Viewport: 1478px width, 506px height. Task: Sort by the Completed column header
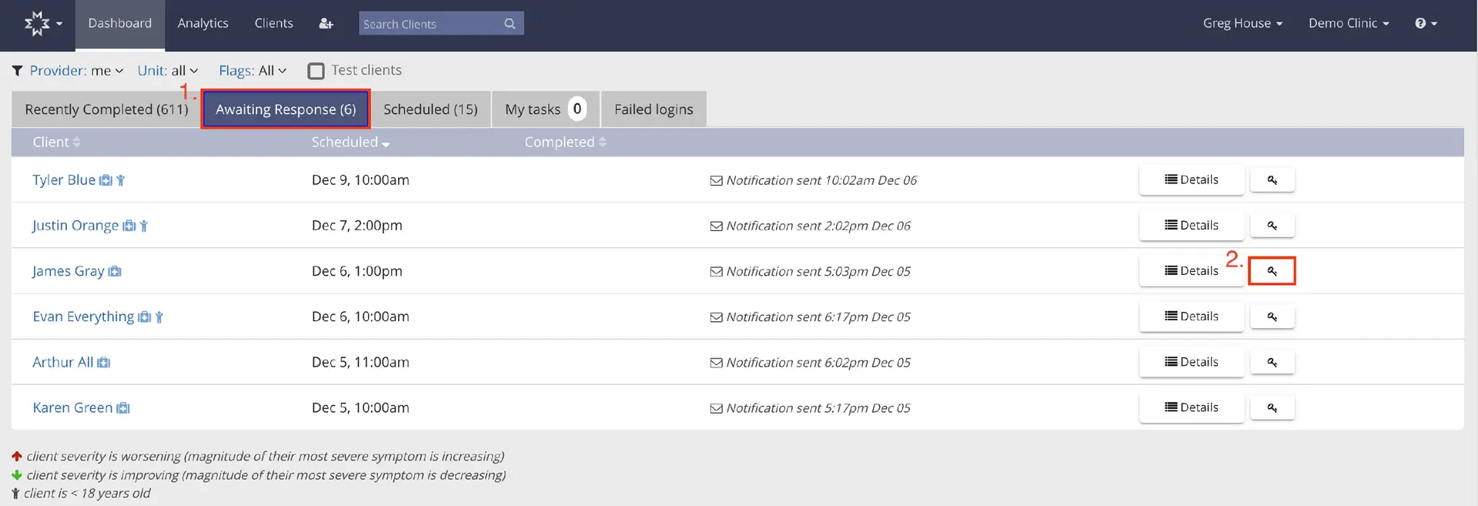[565, 142]
